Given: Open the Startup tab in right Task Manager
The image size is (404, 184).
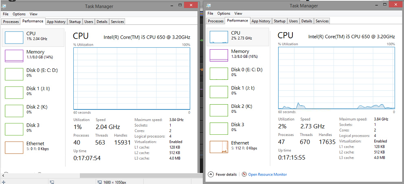Looking at the screenshot, I should tap(279, 21).
